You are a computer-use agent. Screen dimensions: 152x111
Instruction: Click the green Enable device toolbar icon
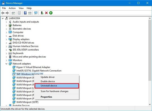[x=51, y=13]
